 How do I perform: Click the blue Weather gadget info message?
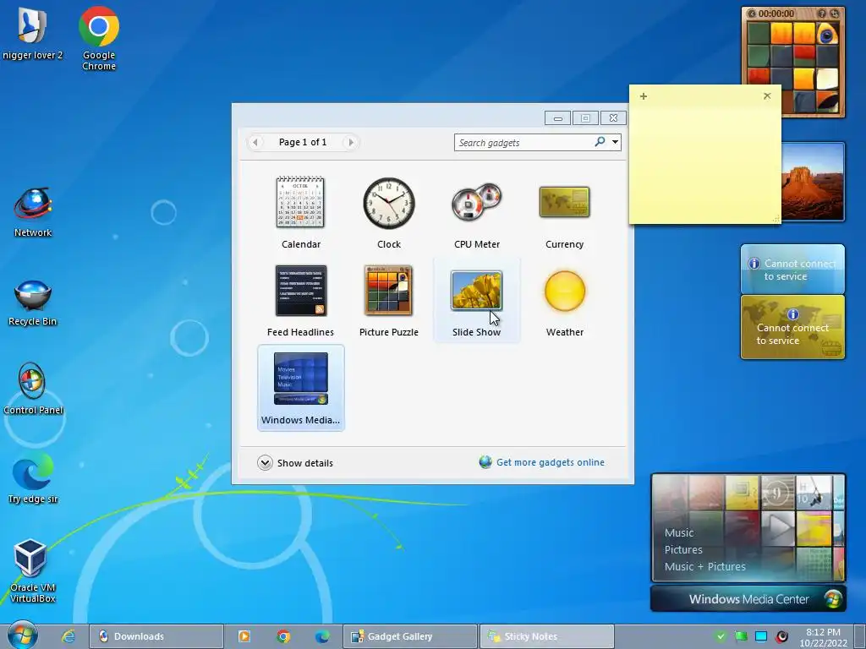[x=792, y=270]
